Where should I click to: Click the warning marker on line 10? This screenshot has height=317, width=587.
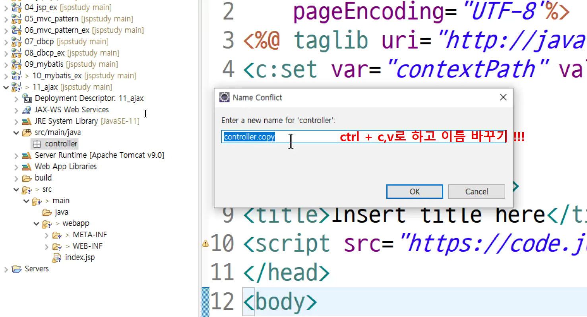click(205, 244)
